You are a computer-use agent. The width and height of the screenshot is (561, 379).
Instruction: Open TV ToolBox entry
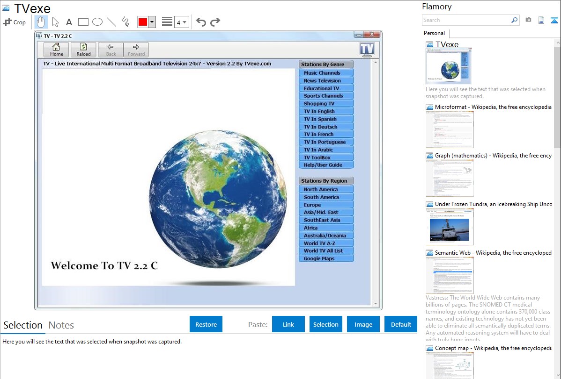(x=326, y=157)
